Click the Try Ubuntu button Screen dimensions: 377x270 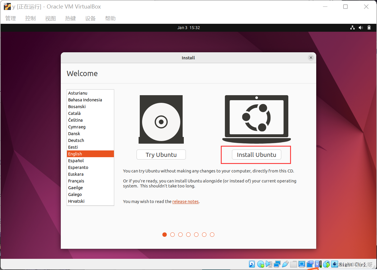pos(161,155)
